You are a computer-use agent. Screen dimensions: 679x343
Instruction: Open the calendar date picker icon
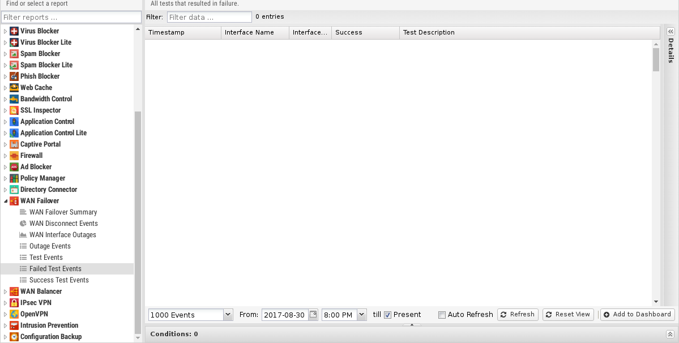pyautogui.click(x=313, y=315)
